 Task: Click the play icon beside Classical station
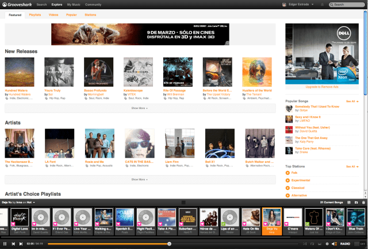(x=287, y=188)
